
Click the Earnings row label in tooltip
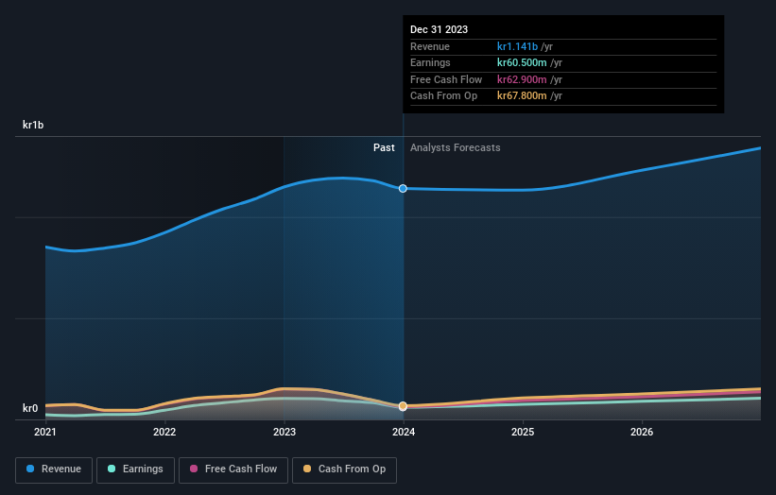430,62
